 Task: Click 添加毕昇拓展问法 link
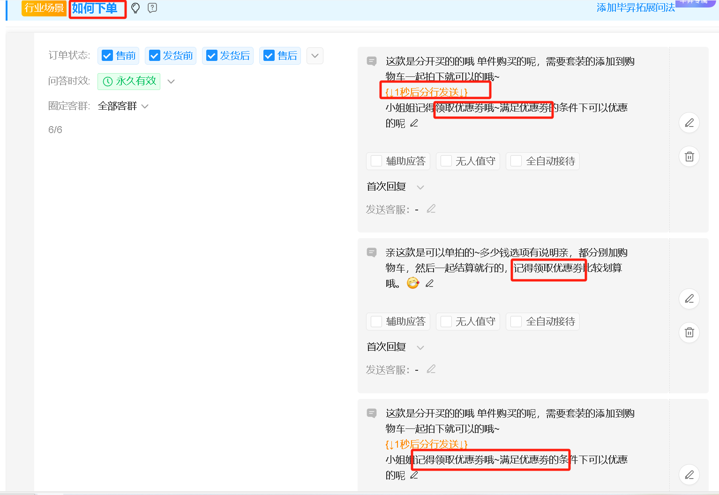click(636, 7)
